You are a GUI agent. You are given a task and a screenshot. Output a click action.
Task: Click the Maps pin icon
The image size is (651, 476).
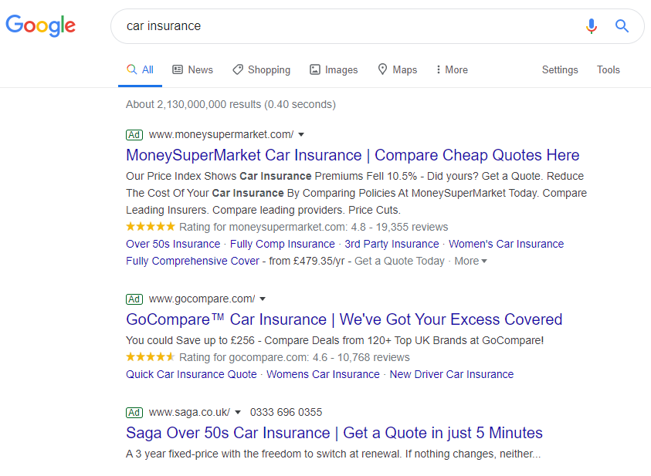(382, 69)
